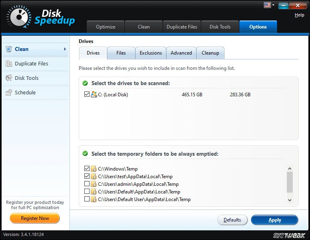
Task: Click the Defaults button
Action: [x=232, y=220]
